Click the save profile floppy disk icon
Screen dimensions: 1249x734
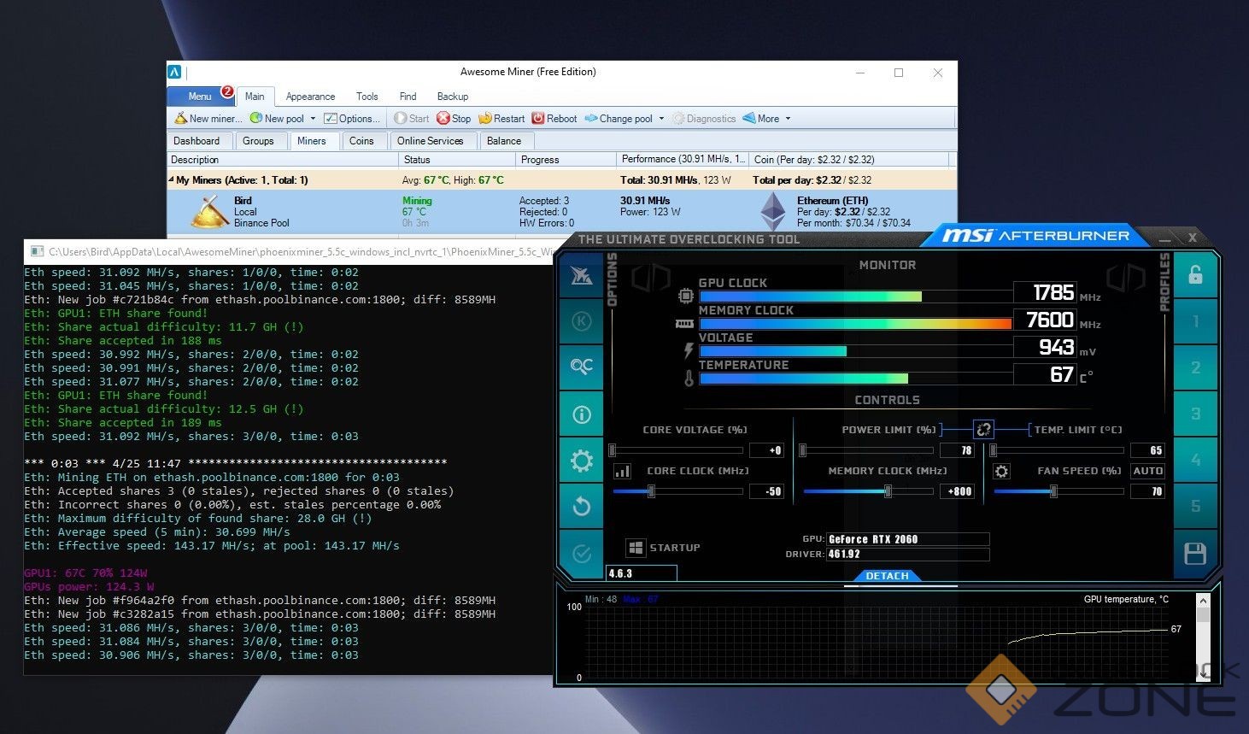(x=1195, y=554)
